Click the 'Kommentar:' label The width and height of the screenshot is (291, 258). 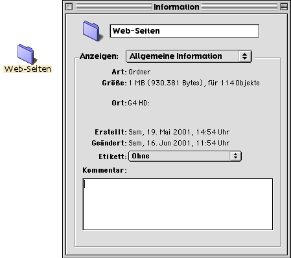tap(104, 170)
